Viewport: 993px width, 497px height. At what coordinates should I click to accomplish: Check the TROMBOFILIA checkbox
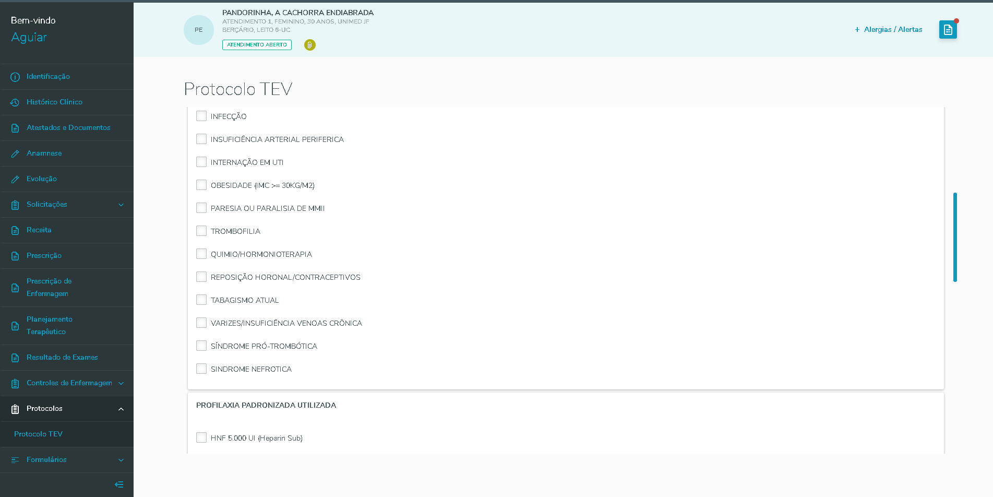[x=201, y=231]
